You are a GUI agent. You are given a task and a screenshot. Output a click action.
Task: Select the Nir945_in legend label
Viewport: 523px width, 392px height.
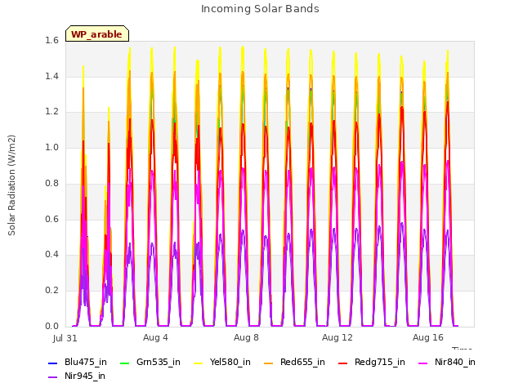[x=85, y=376]
